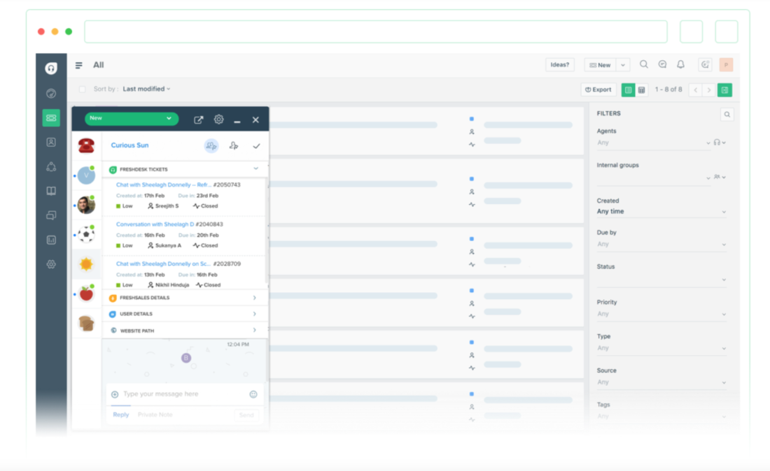Viewport: 770px width, 471px height.
Task: Open the Reports analytics icon in sidebar
Action: coord(50,239)
